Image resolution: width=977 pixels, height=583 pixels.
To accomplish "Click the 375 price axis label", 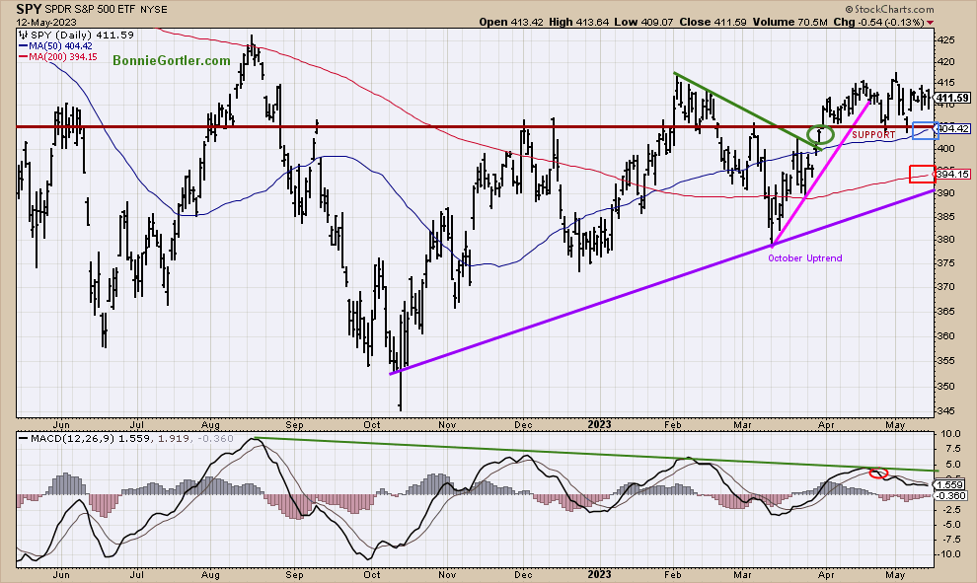I will pyautogui.click(x=945, y=262).
